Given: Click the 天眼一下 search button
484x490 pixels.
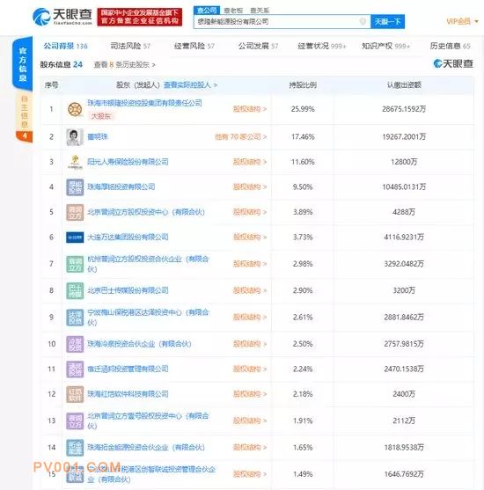Looking at the screenshot, I should pos(388,22).
